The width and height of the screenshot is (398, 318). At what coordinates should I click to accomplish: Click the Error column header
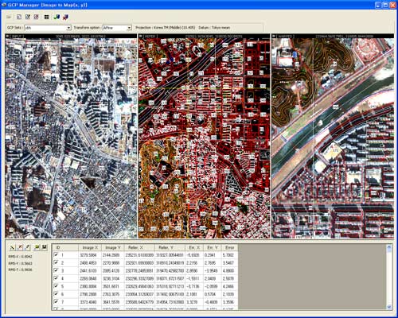229,247
